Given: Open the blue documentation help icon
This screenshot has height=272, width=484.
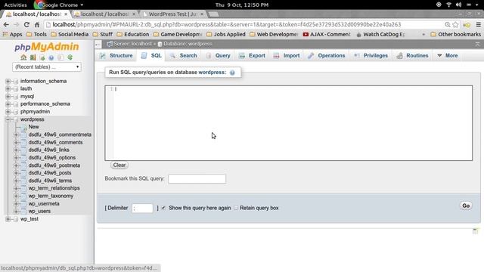Looking at the screenshot, I should [51, 57].
